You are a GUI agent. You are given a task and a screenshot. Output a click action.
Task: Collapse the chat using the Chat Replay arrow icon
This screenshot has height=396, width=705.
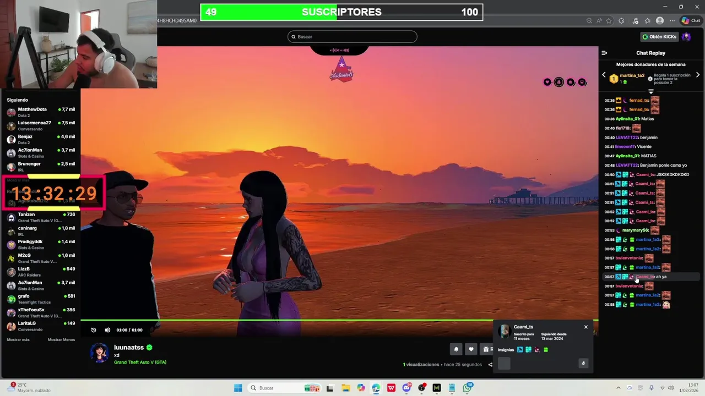[604, 53]
